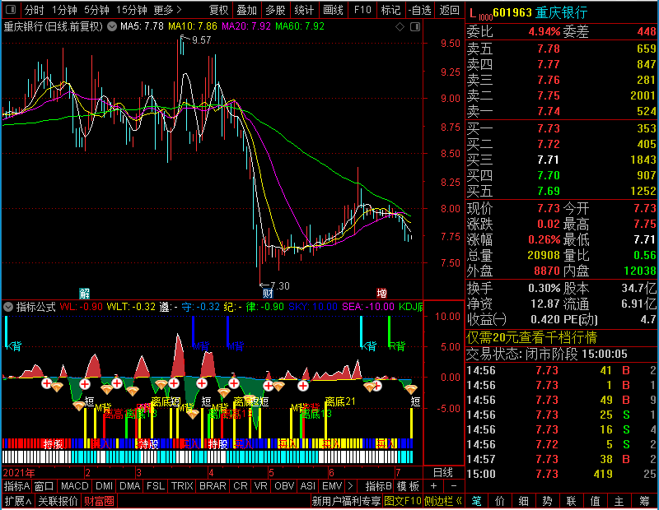Open the 指标A selector

coord(16,486)
